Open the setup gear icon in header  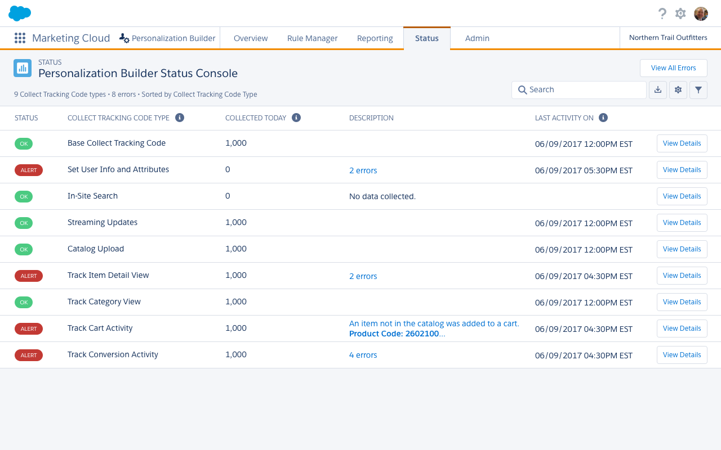[x=680, y=13]
